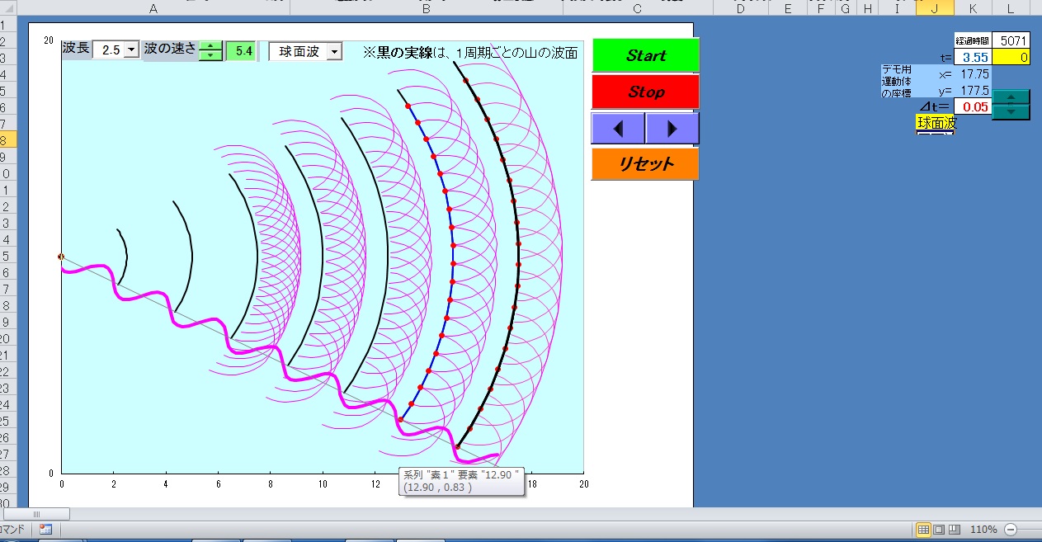Select the cell containing 5071
The width and height of the screenshot is (1042, 542).
tap(1011, 40)
